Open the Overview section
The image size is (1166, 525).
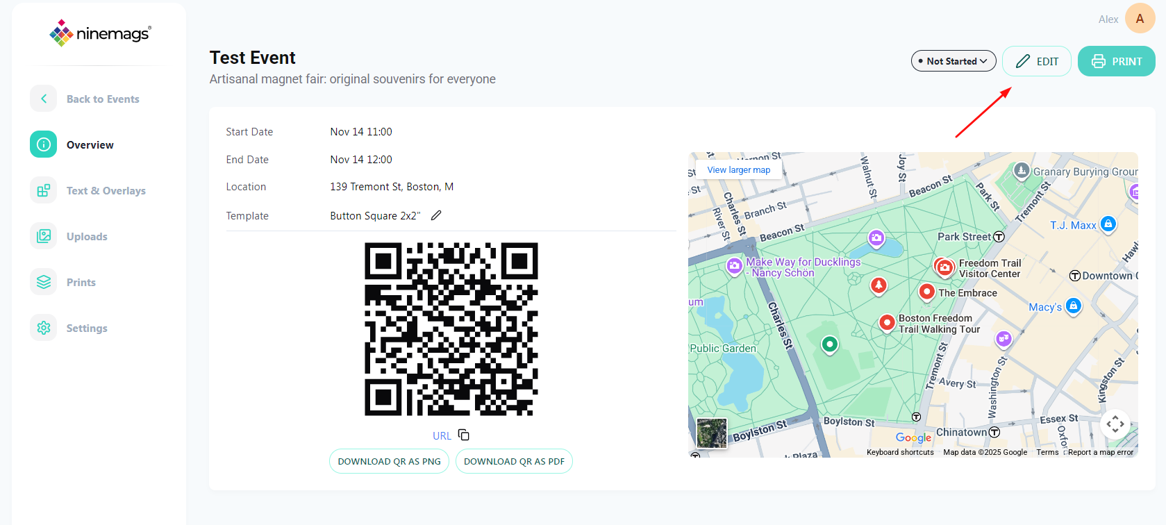click(x=90, y=144)
